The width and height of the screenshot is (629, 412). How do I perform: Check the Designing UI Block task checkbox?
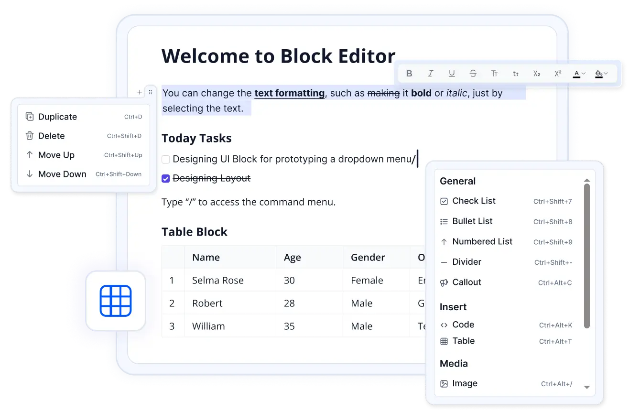[165, 159]
